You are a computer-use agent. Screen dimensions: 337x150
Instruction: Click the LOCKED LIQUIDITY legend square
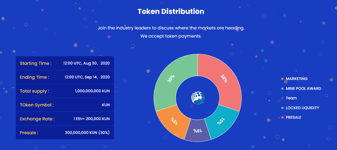coord(282,108)
